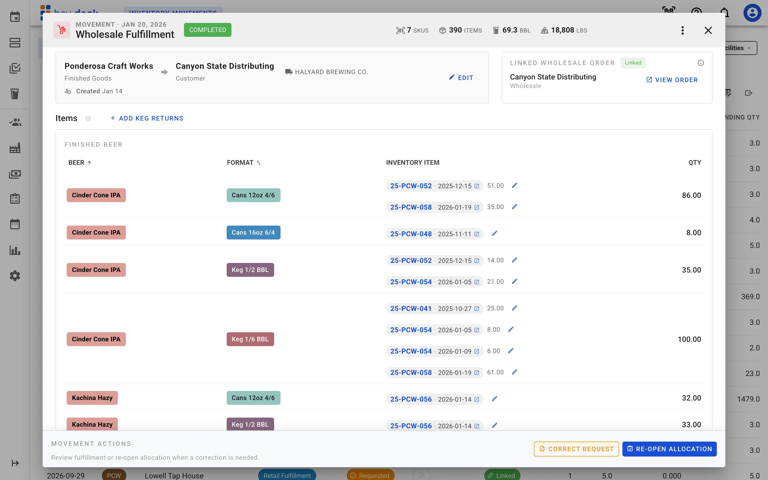Screen dimensions: 768x480
Task: Sort by the BEER column header
Action: (80, 163)
